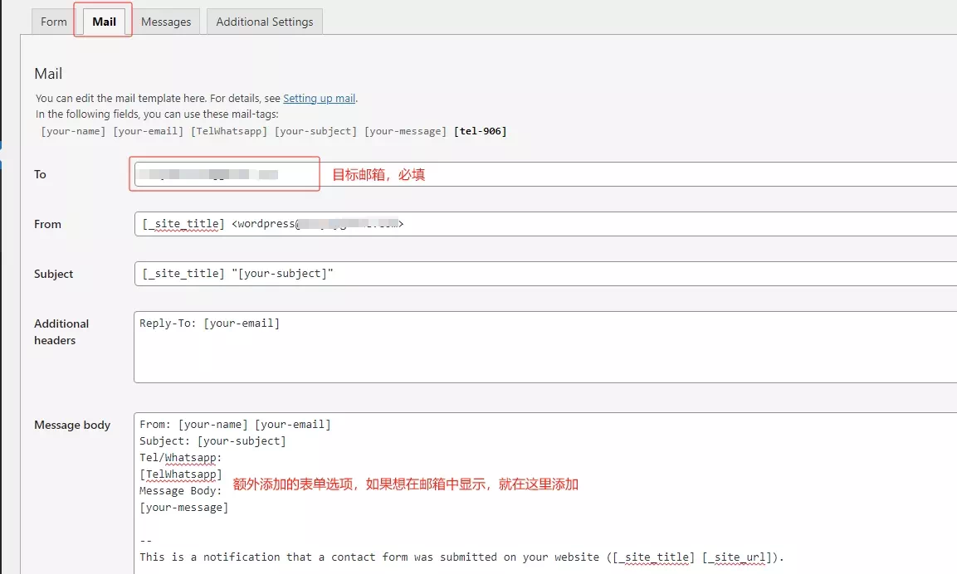Place cursor in Message body text area

coord(540,523)
